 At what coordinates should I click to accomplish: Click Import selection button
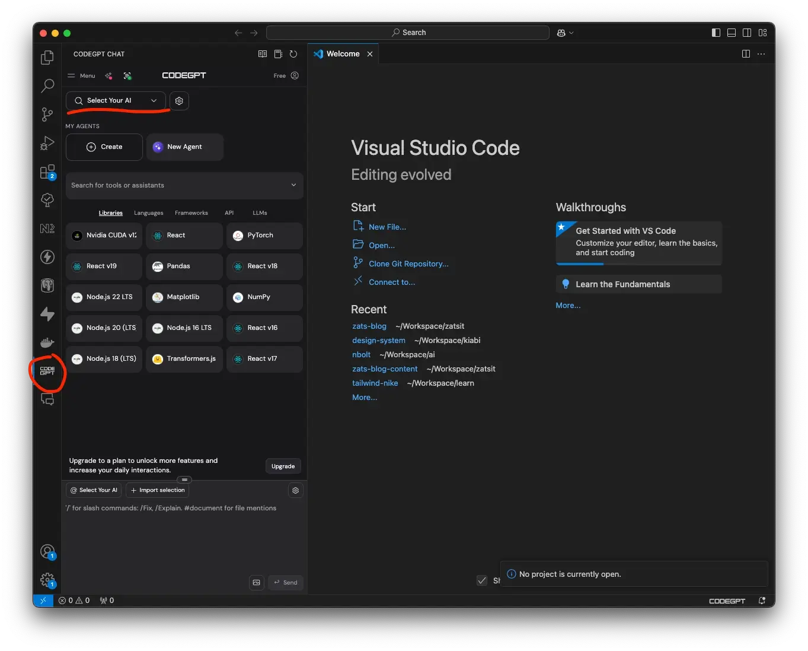157,490
